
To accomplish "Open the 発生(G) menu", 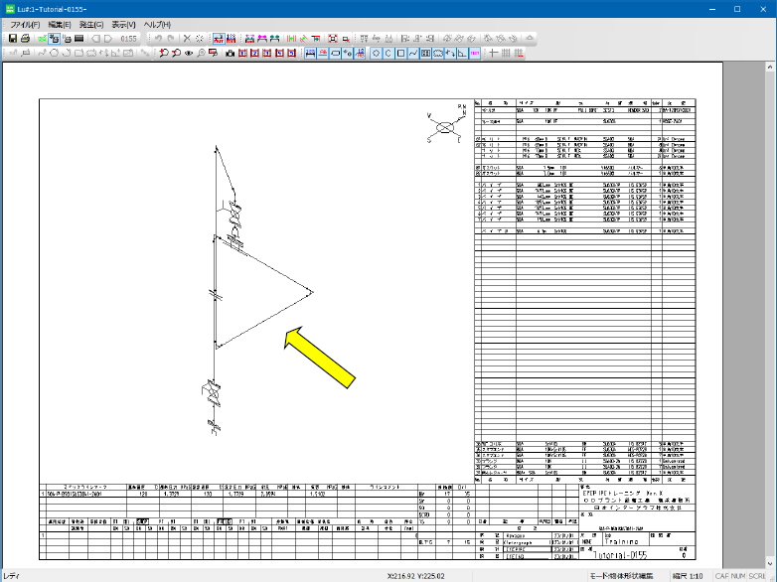I will point(91,24).
